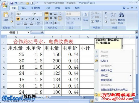Screen dimensions: 139x103
Task: Click the Increase Indent icon
Action: click(x=51, y=23)
